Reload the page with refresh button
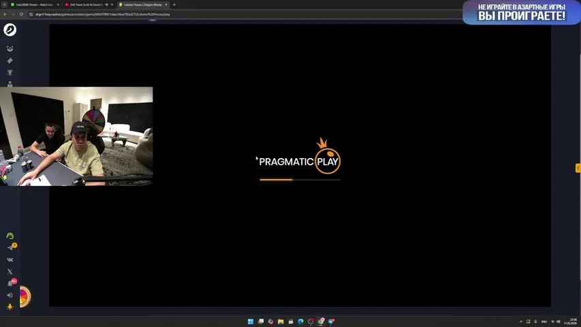Screen dimensions: 581x327 [21, 14]
